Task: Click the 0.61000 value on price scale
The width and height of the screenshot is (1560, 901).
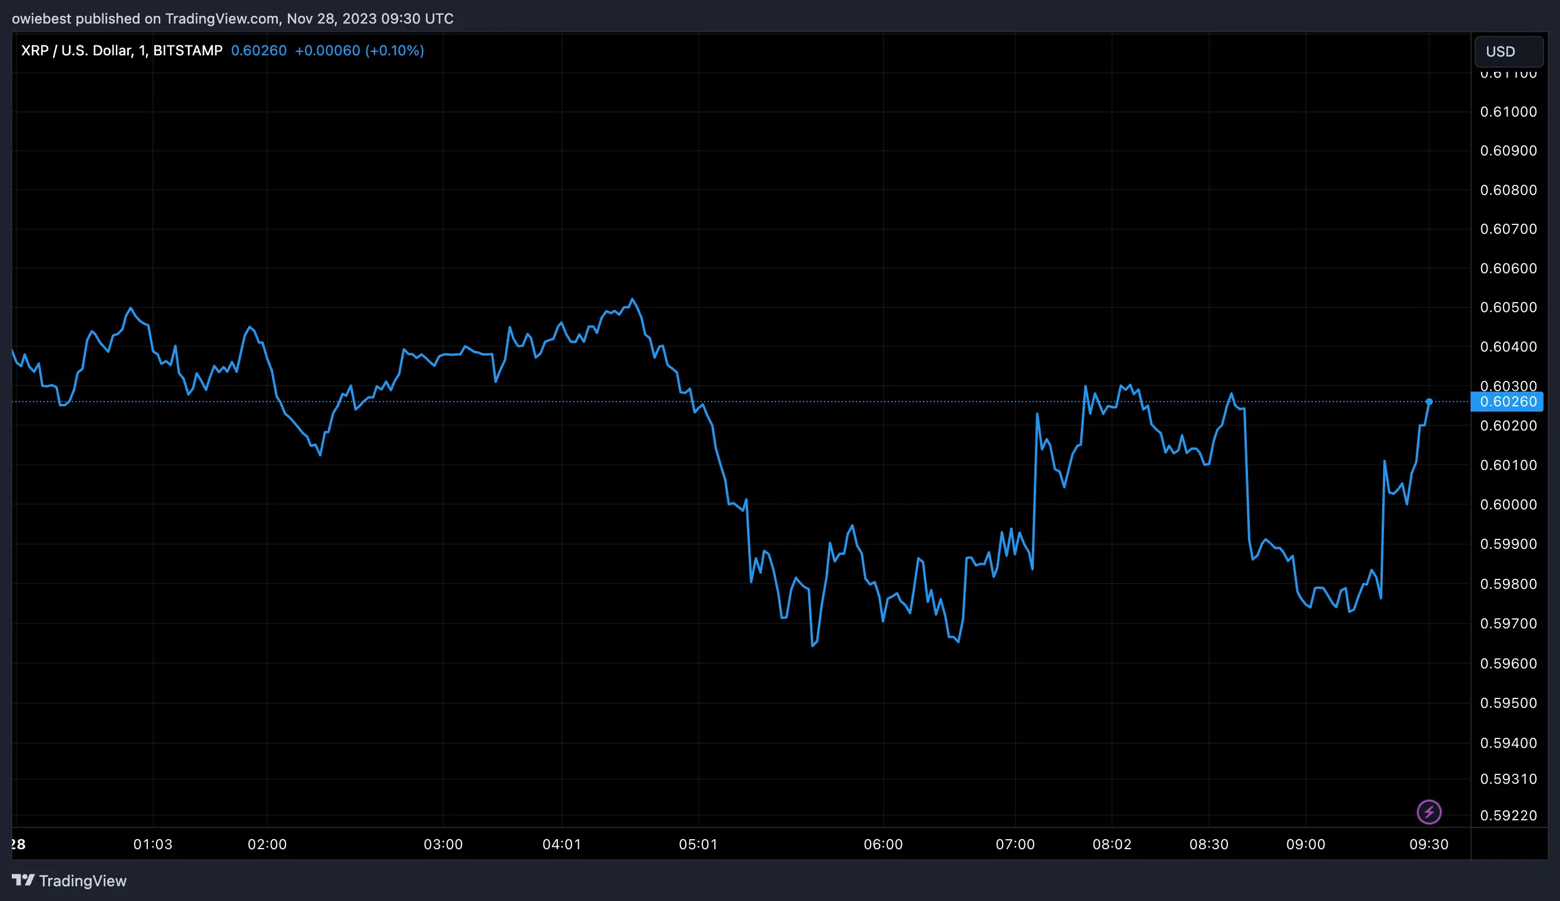Action: point(1508,111)
